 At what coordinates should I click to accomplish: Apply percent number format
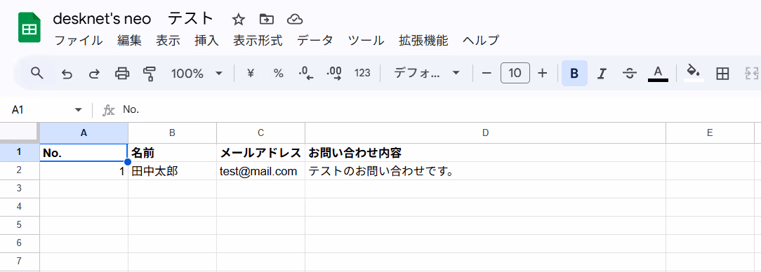click(278, 73)
